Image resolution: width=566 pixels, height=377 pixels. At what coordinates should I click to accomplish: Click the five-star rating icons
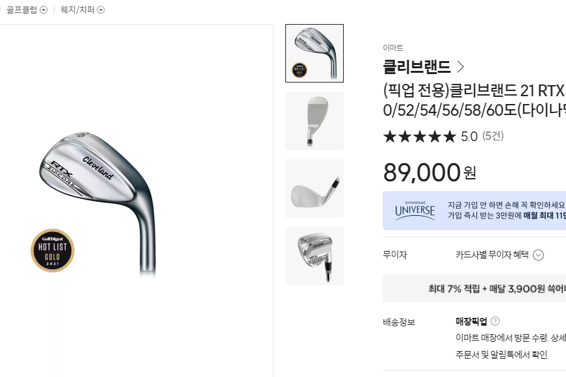click(419, 137)
